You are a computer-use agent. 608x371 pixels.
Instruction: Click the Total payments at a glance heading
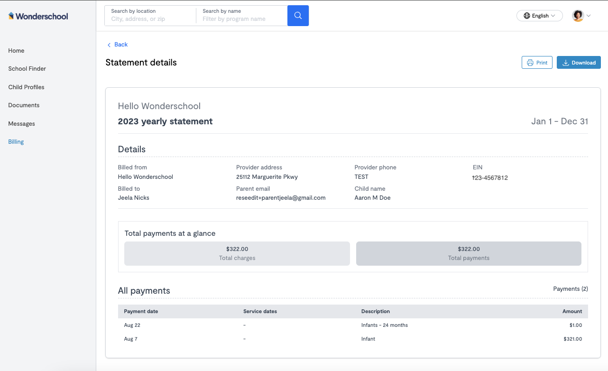[x=170, y=233]
